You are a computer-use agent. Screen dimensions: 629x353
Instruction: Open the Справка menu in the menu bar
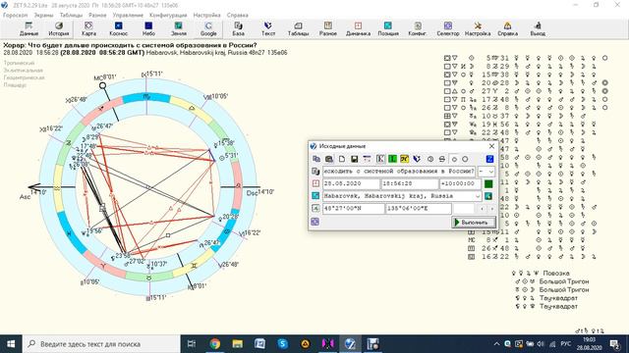click(238, 15)
